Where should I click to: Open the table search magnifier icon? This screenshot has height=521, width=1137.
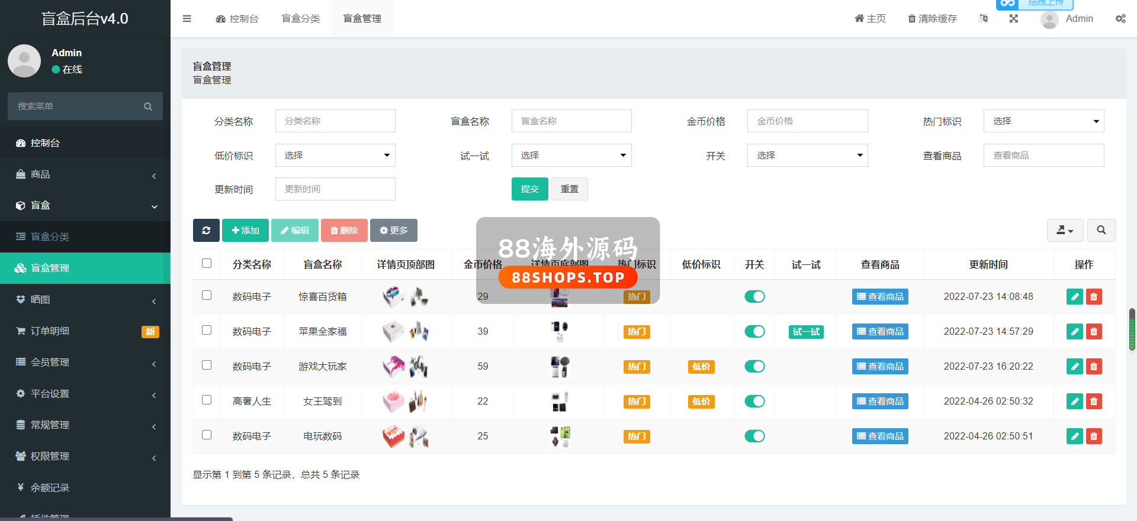(1101, 231)
